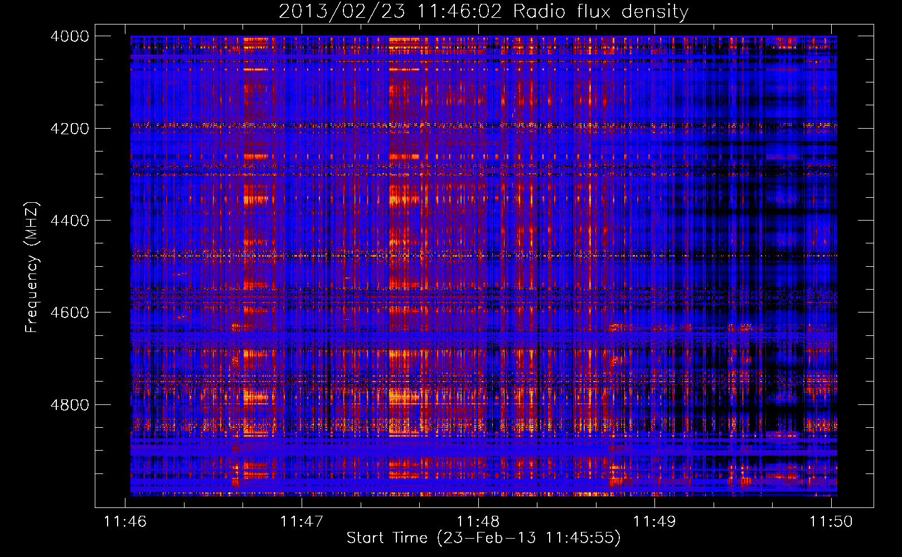Click the 'Start Time (23-Feb-13 11:45:55)' axis label

pos(483,538)
